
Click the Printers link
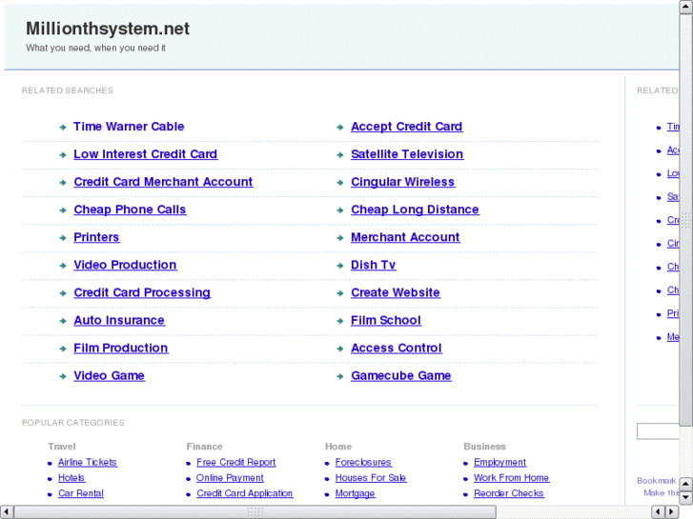pyautogui.click(x=96, y=238)
